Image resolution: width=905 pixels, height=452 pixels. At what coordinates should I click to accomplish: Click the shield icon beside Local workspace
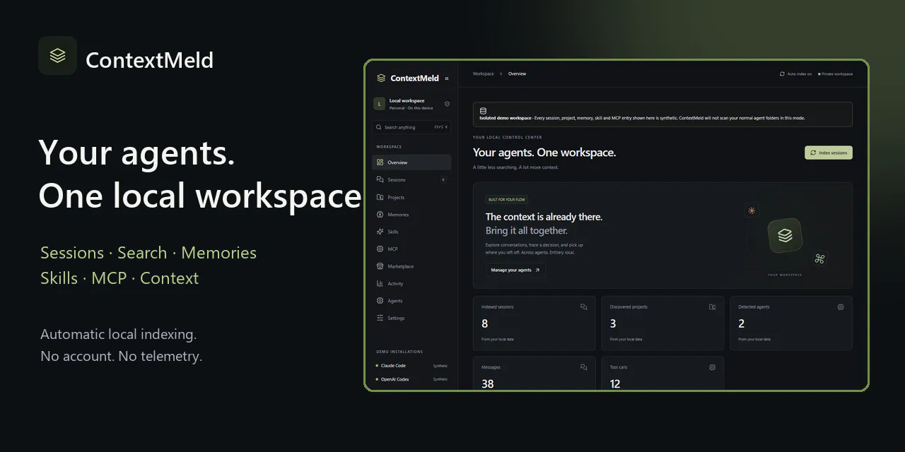pos(447,104)
